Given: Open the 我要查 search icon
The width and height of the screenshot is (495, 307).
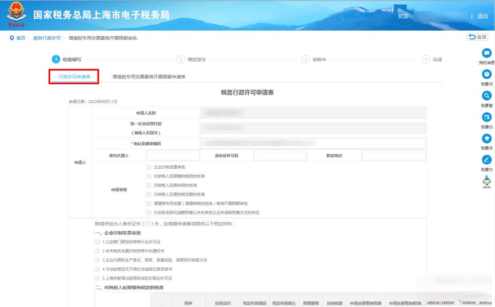Looking at the screenshot, I should pyautogui.click(x=487, y=96).
